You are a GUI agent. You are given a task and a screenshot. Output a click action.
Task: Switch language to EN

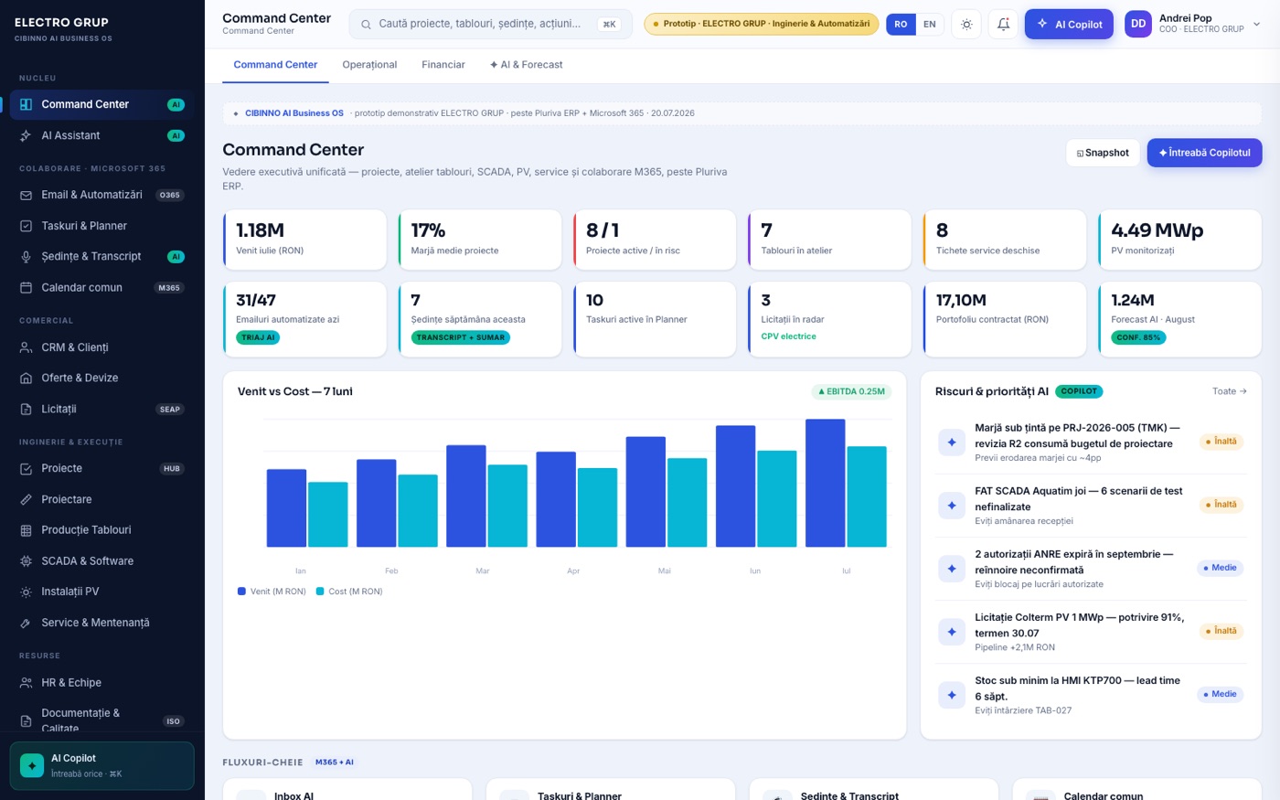pyautogui.click(x=930, y=25)
